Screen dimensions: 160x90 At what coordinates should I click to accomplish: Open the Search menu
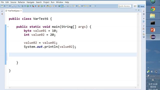(x=39, y=2)
